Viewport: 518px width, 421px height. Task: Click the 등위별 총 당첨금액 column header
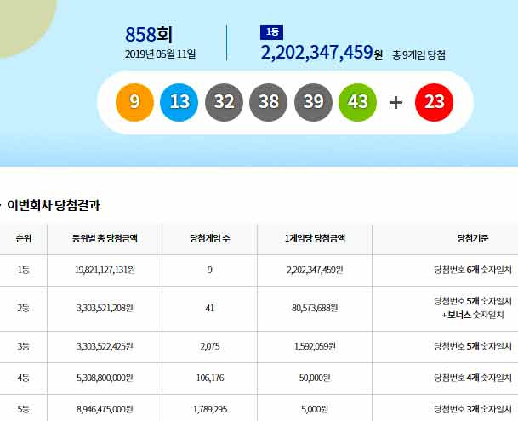[105, 238]
